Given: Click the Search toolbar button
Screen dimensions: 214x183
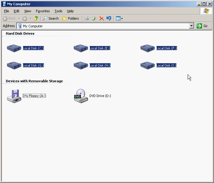Looking at the screenshot, I should pyautogui.click(x=51, y=19).
